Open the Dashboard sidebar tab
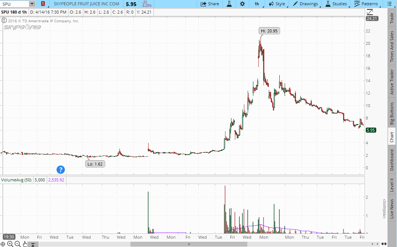 click(392, 160)
